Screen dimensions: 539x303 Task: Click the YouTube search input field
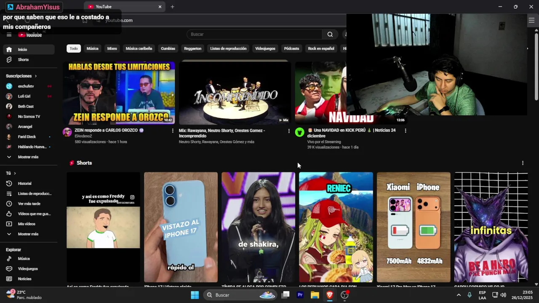[x=255, y=35]
